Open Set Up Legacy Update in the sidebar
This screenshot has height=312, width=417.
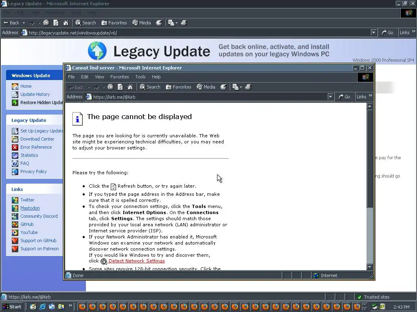[x=42, y=131]
